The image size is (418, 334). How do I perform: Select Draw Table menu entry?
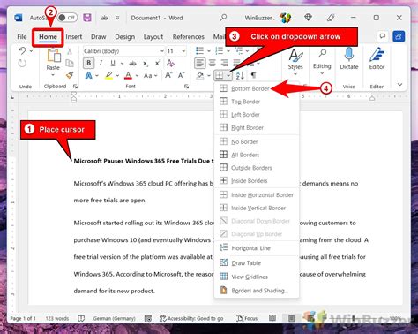[x=257, y=262]
